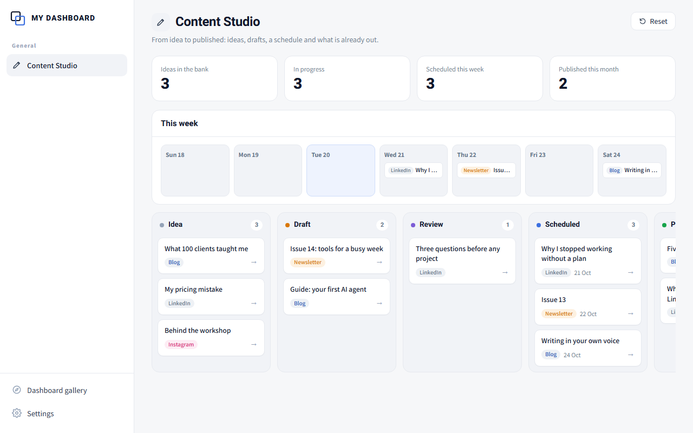Click the compass icon for Dashboard gallery
The width and height of the screenshot is (693, 433).
[17, 390]
